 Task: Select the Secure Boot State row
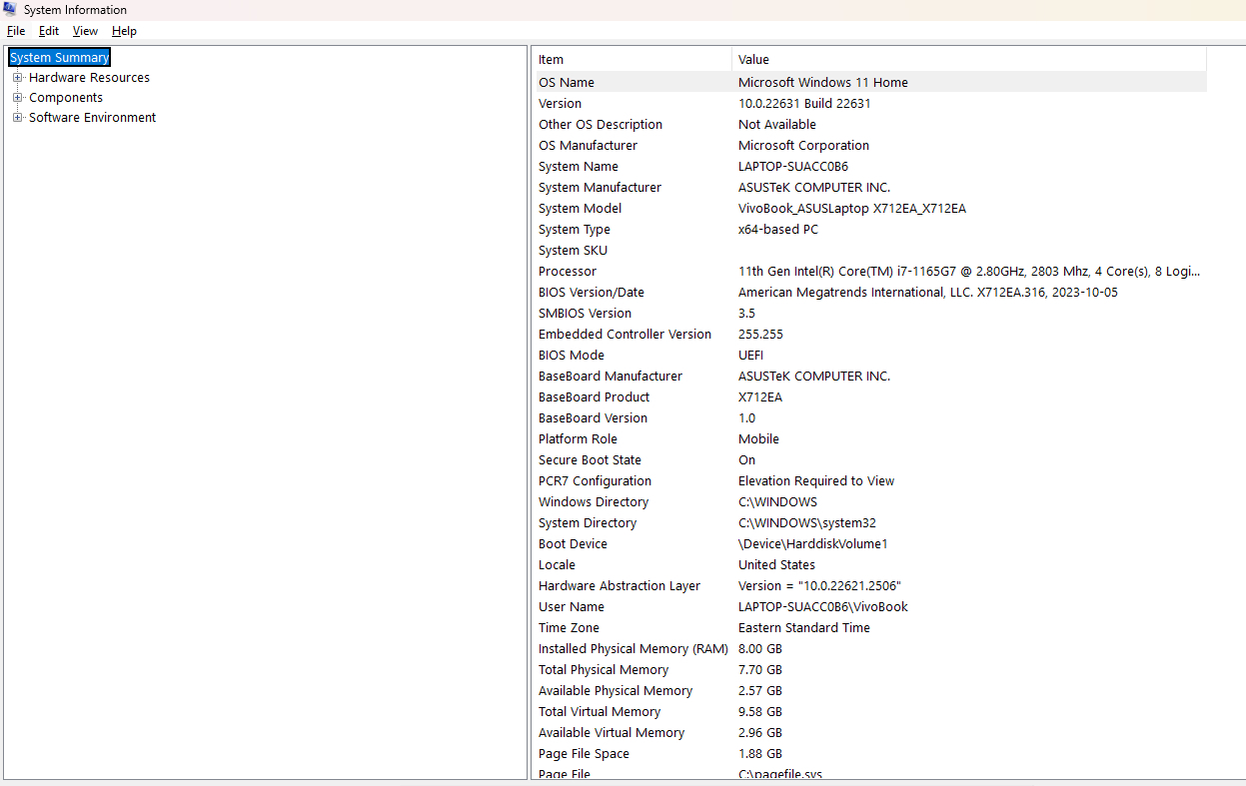pos(869,460)
